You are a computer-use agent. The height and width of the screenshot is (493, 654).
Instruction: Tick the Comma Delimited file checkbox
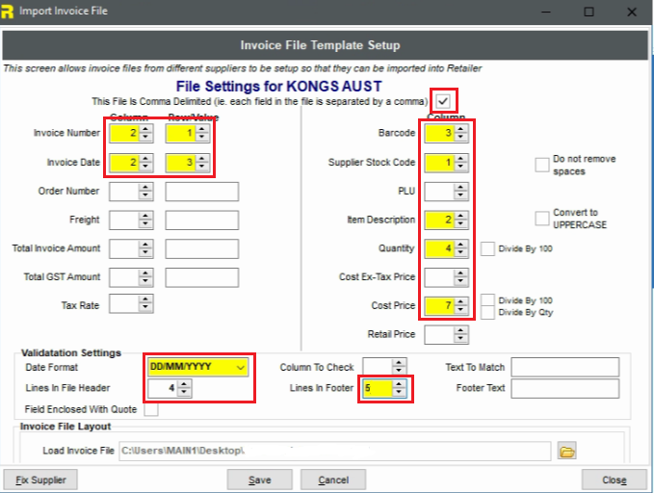pyautogui.click(x=443, y=100)
